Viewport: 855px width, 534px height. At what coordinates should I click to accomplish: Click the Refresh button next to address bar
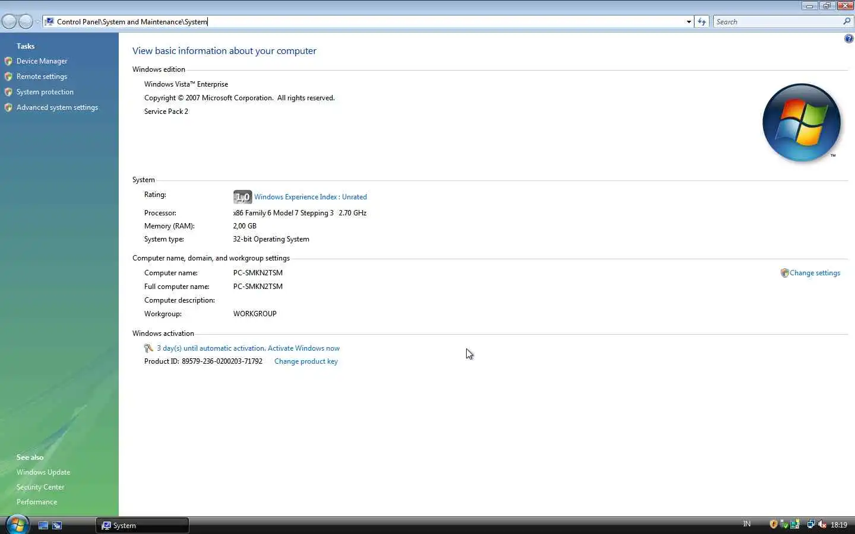(x=702, y=22)
